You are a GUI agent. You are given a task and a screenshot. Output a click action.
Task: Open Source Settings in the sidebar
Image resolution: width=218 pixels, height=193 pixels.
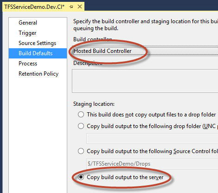[x=38, y=43]
